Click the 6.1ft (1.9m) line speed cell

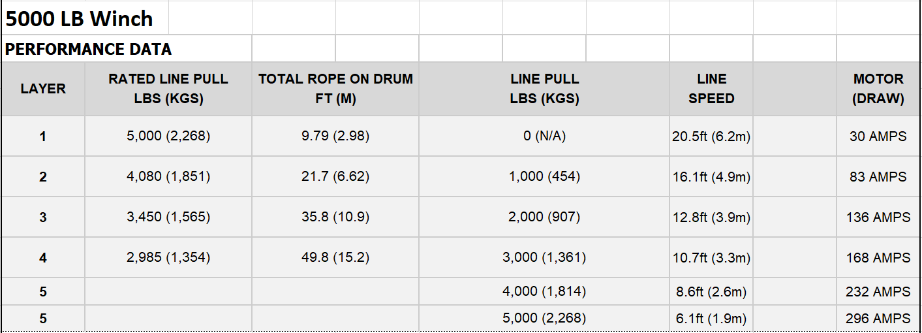711,319
